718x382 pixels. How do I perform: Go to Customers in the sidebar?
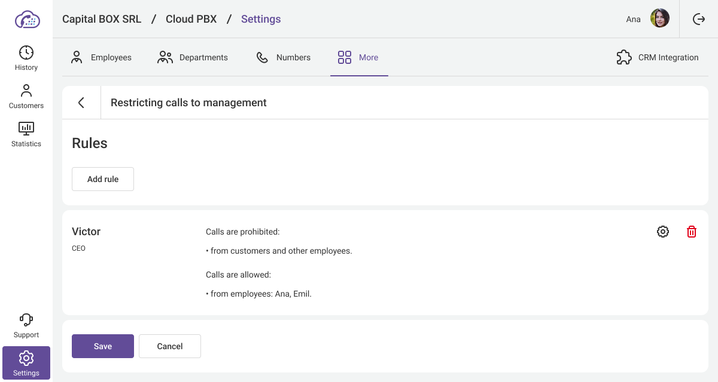click(26, 96)
